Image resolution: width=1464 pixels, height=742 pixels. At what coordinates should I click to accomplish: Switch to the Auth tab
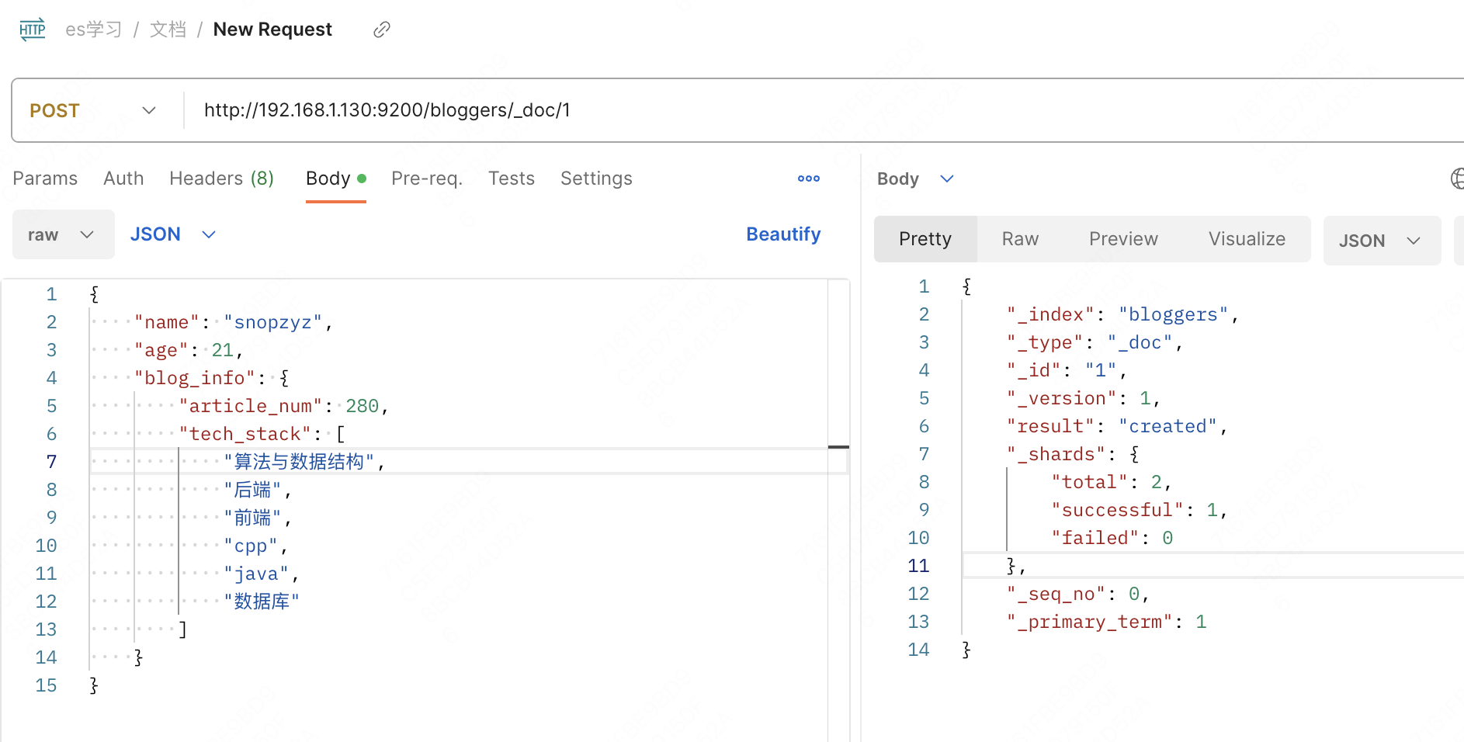pos(123,179)
